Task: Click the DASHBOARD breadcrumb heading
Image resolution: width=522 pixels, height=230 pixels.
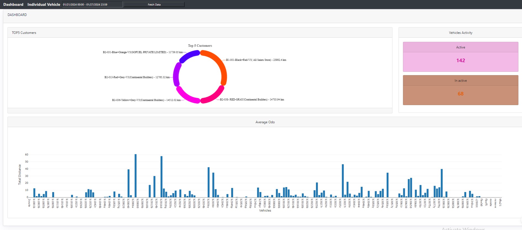Action: (x=17, y=15)
